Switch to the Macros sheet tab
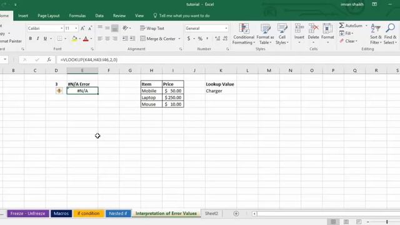The height and width of the screenshot is (225, 400). (x=61, y=214)
